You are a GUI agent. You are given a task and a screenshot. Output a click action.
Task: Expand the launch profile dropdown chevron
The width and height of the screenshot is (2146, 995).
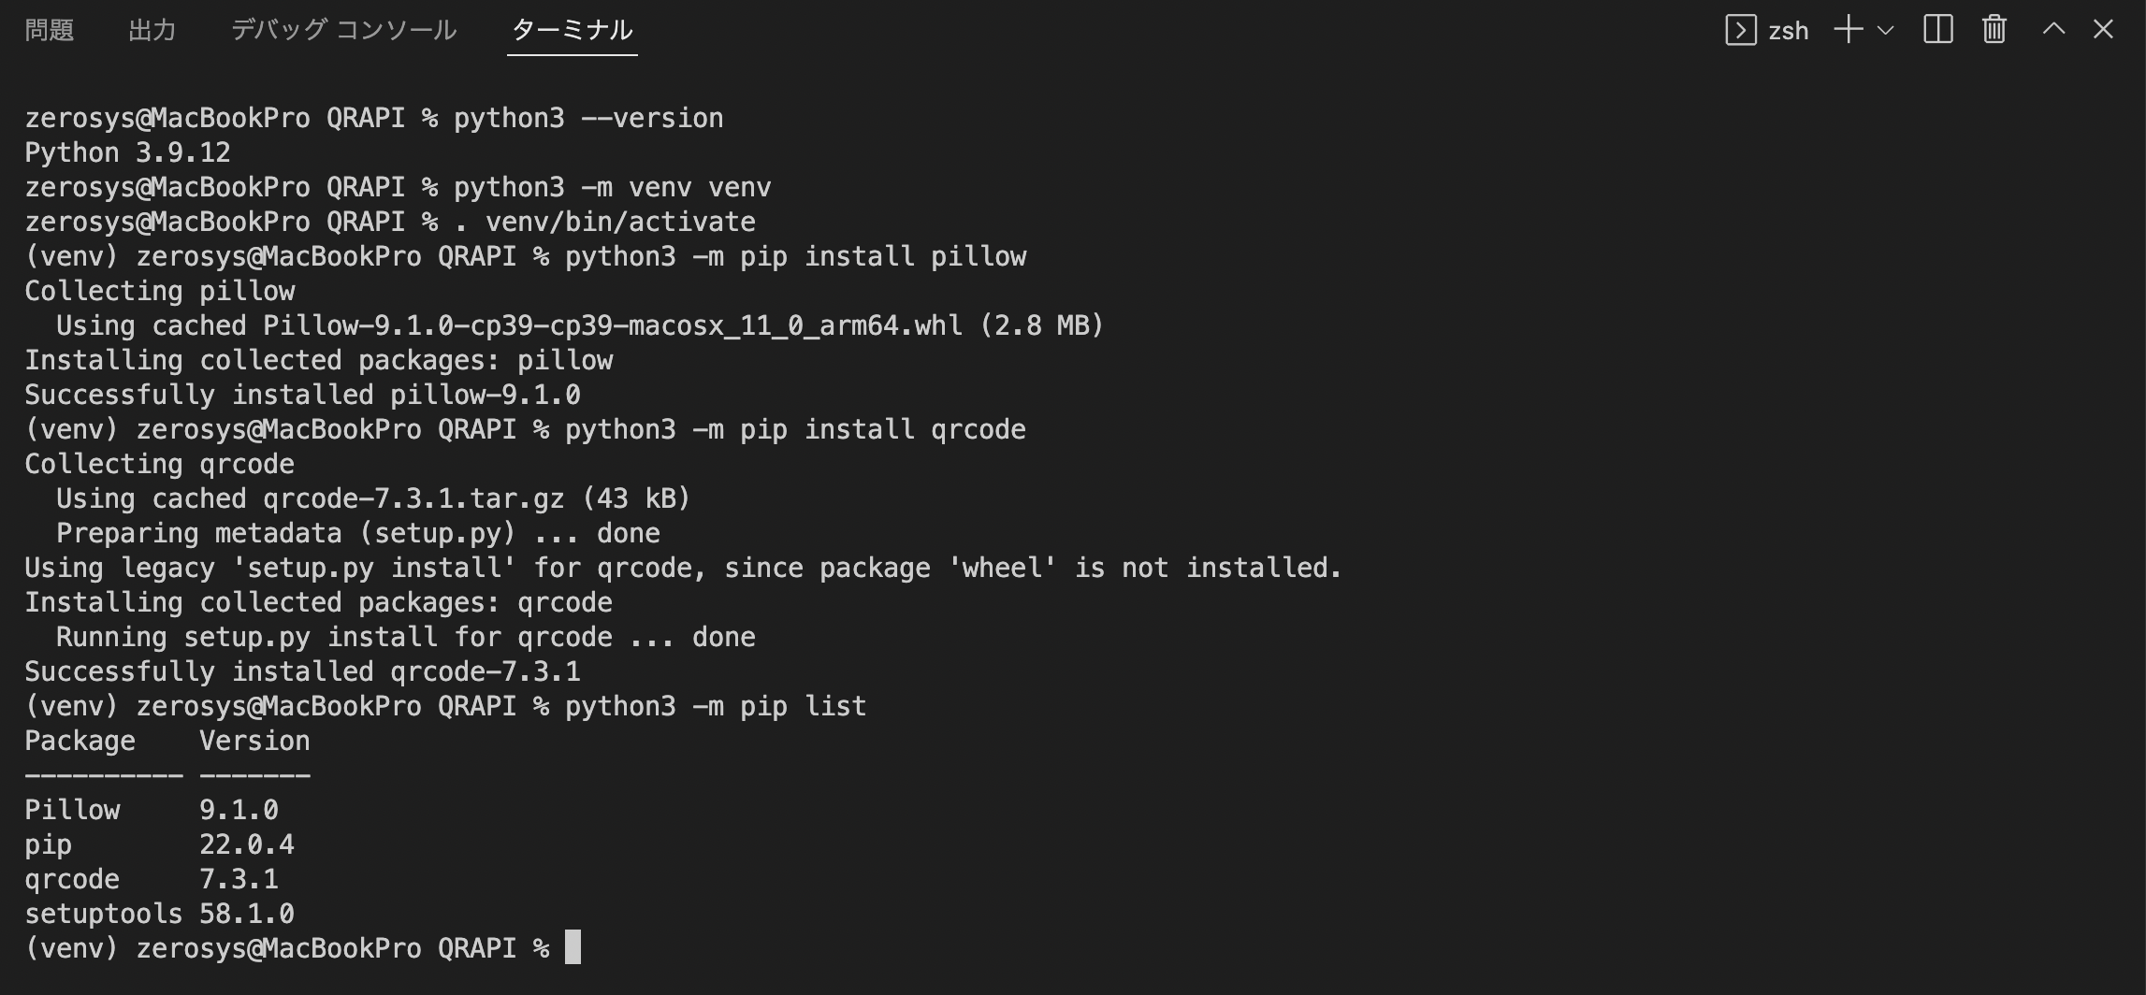pyautogui.click(x=1885, y=30)
